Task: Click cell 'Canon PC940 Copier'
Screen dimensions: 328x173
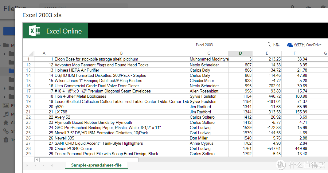Action: (121, 148)
